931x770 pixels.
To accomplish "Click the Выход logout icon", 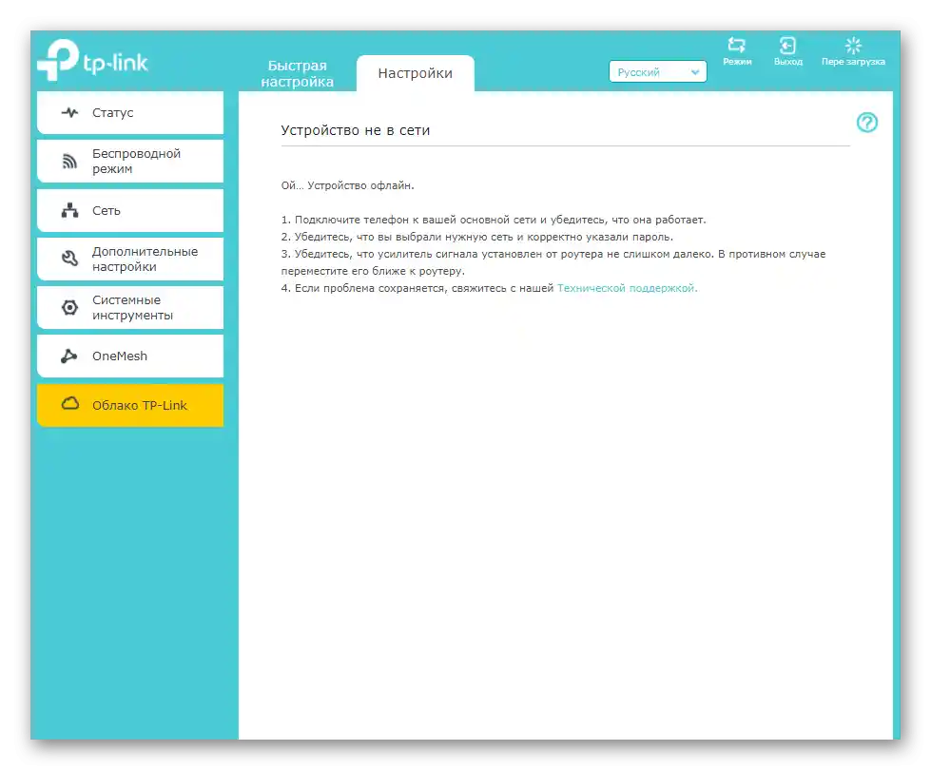I will (787, 45).
